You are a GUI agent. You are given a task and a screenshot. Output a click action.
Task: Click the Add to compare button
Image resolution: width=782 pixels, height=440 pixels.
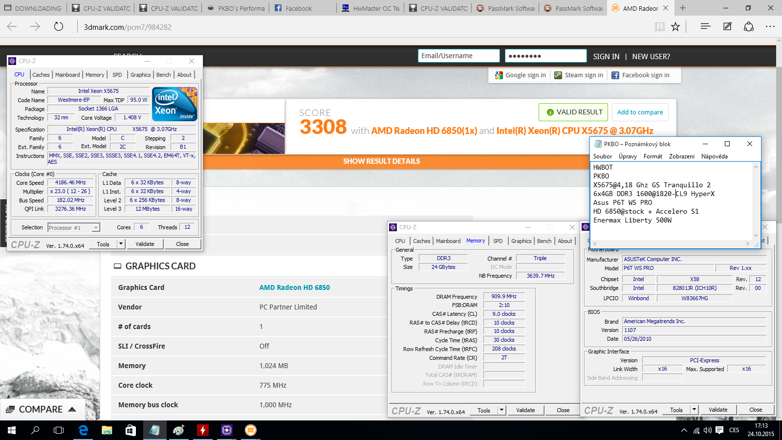point(640,112)
